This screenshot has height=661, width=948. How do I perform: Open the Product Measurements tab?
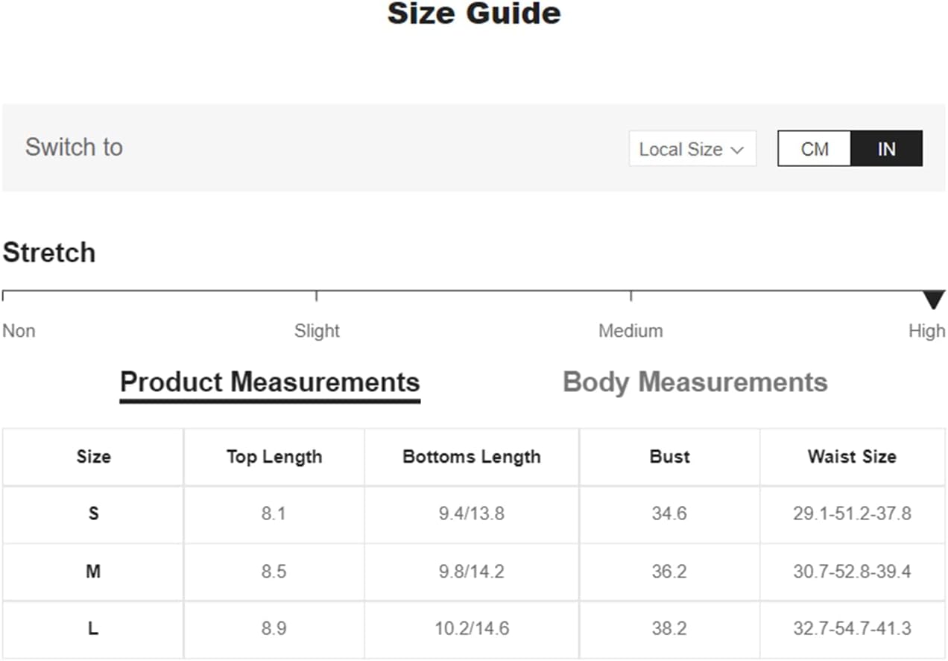click(270, 382)
